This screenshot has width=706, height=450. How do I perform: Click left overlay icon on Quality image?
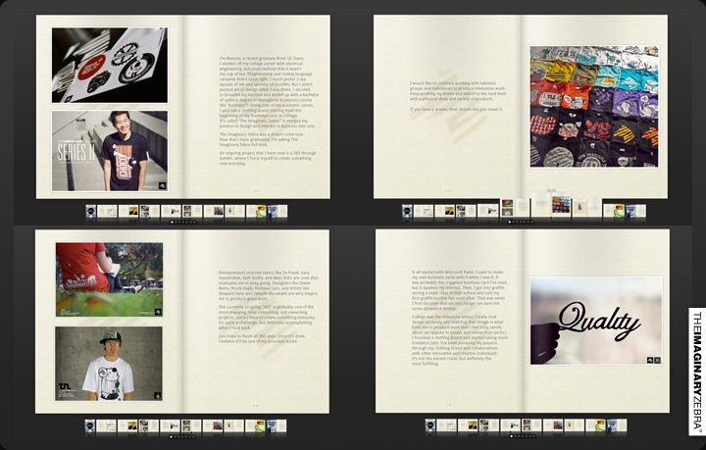coord(650,360)
